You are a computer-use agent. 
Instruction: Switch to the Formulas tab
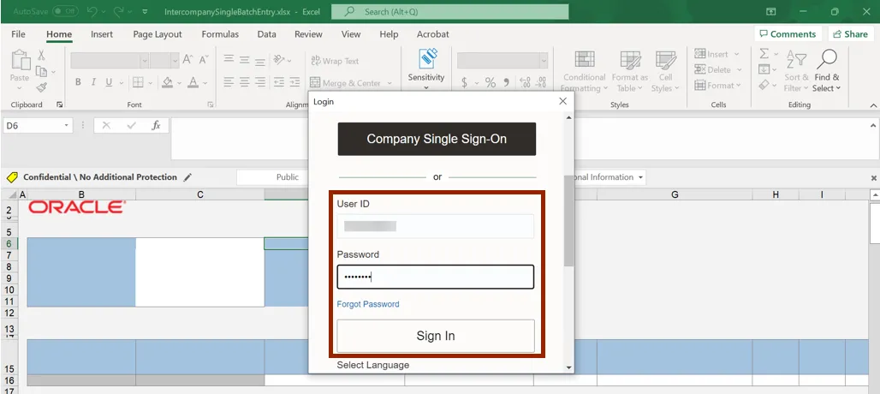[220, 34]
